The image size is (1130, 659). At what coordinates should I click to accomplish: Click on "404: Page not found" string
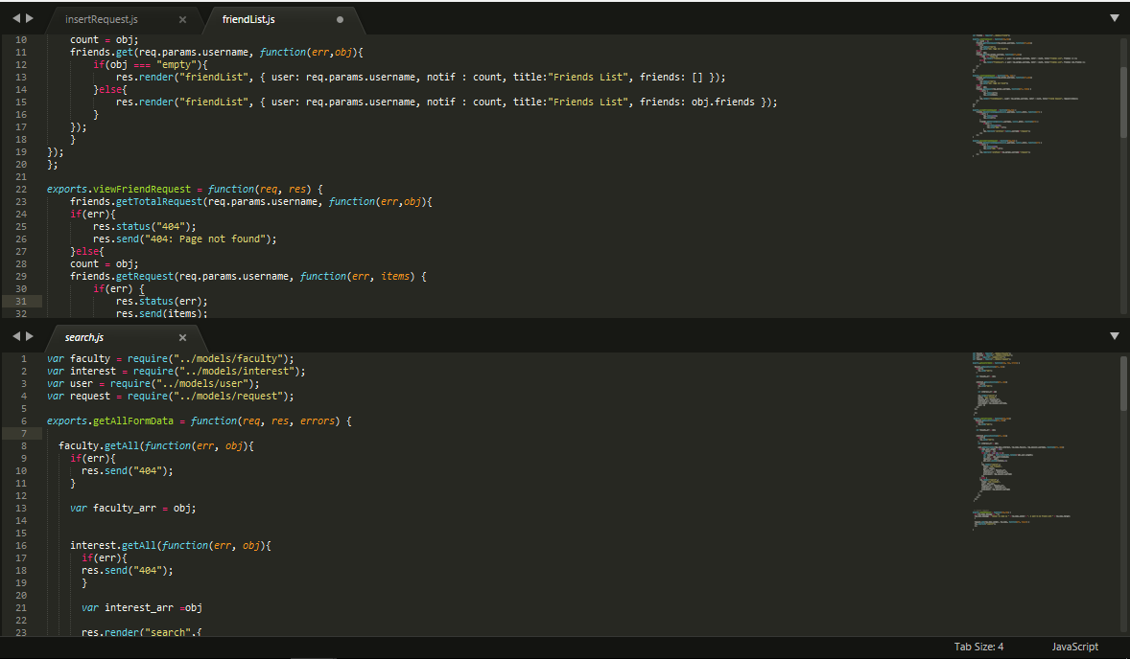(x=208, y=239)
